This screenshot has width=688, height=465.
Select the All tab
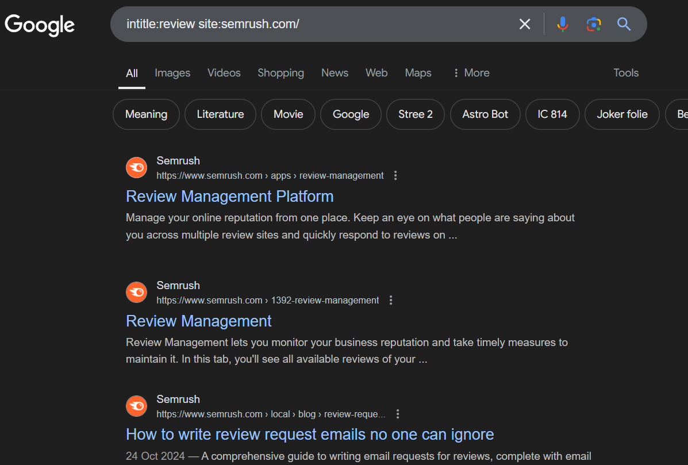click(x=132, y=73)
